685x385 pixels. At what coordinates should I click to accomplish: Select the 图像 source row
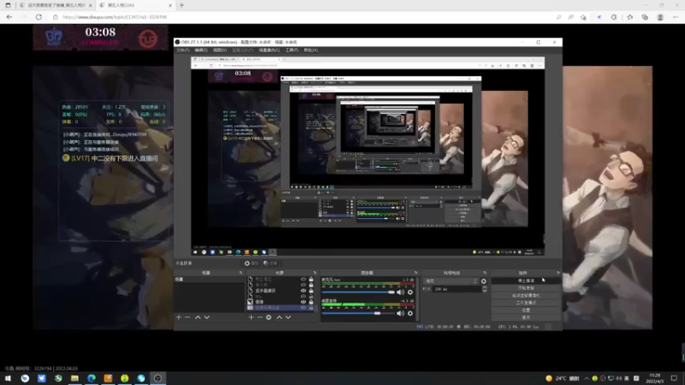[281, 302]
